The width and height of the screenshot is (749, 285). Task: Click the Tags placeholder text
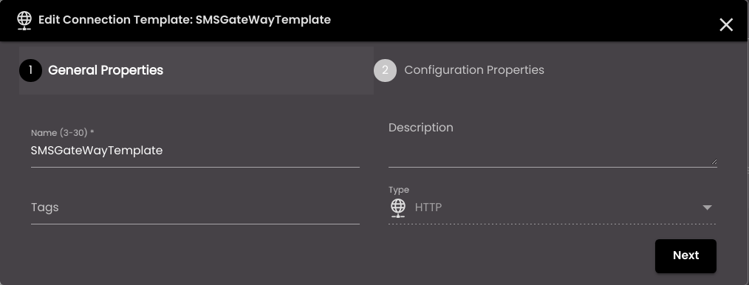coord(45,207)
